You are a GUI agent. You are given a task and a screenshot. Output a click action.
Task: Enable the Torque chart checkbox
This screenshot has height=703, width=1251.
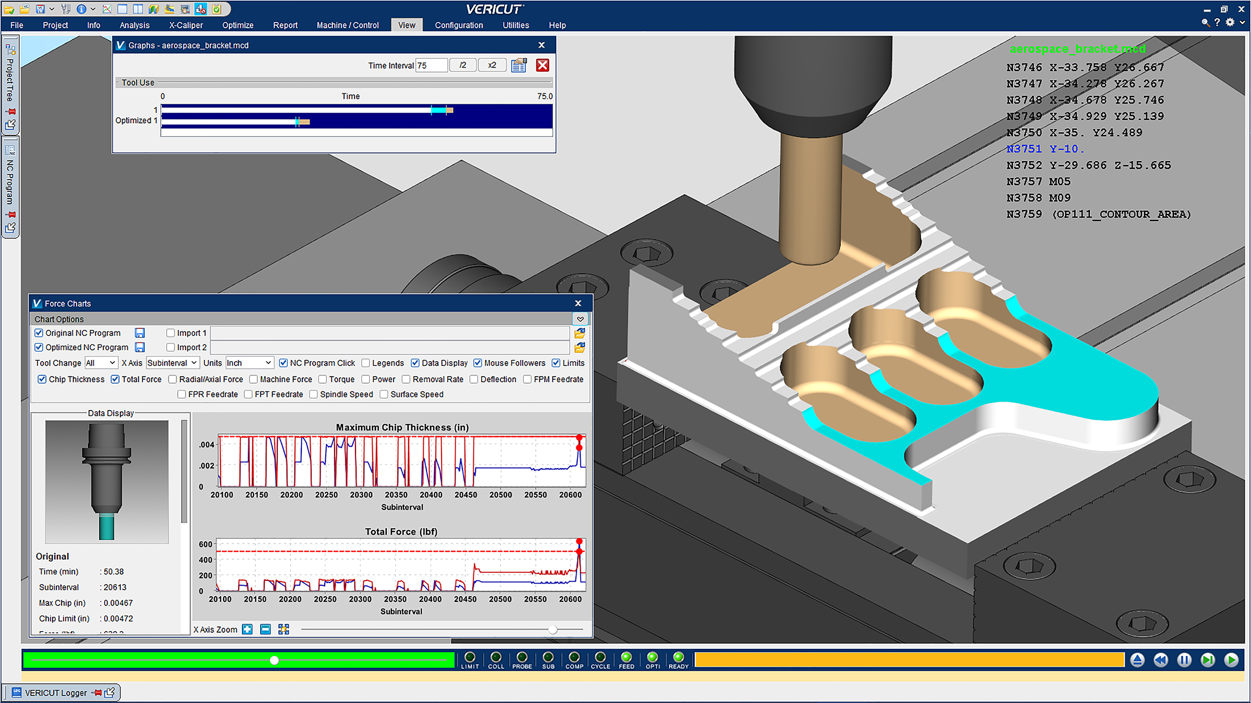click(x=323, y=379)
